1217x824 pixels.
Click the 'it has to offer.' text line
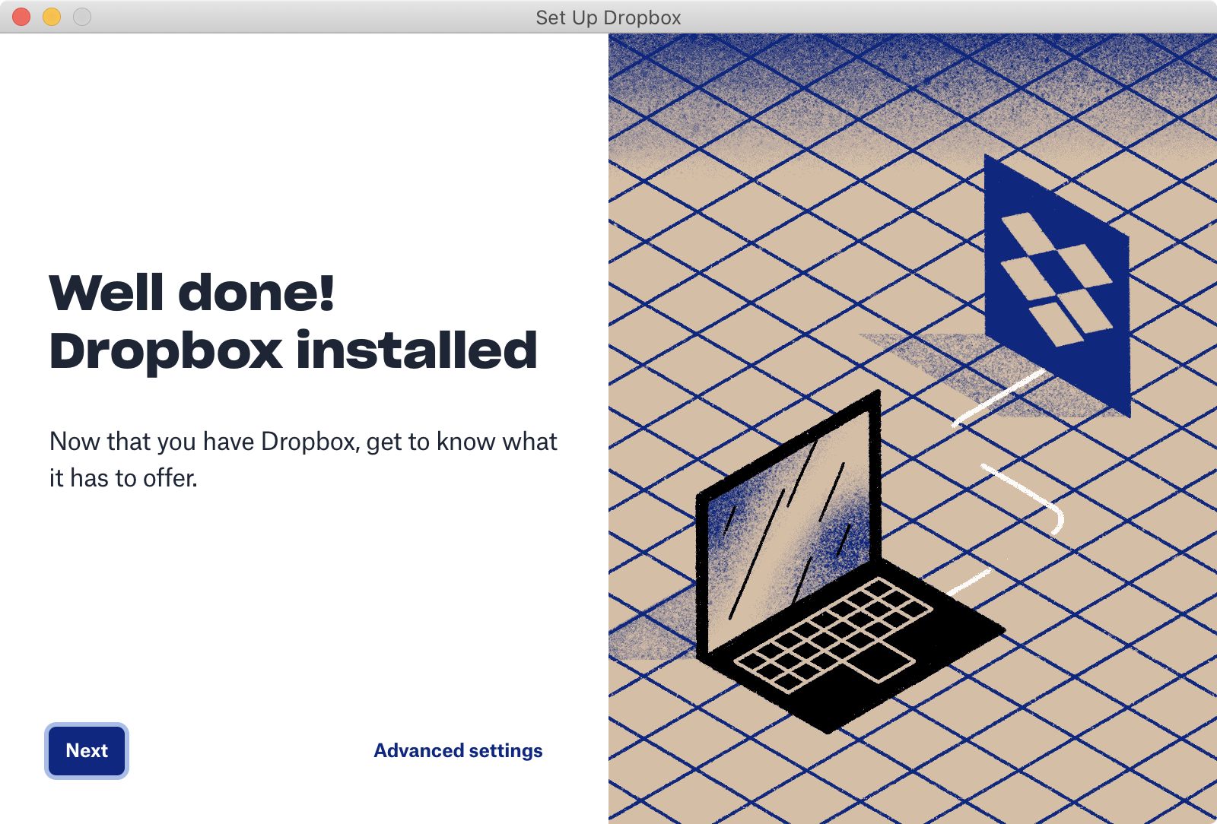point(123,478)
